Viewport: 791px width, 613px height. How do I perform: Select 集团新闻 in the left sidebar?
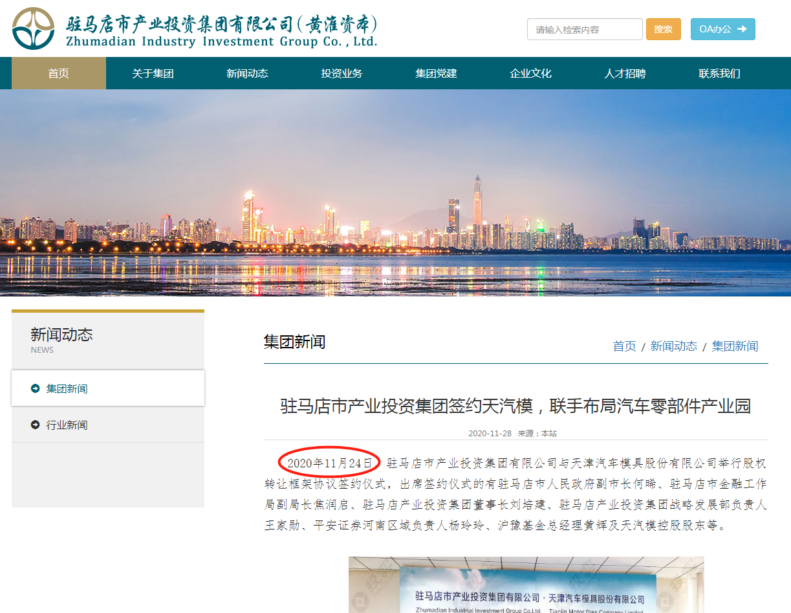pos(108,388)
